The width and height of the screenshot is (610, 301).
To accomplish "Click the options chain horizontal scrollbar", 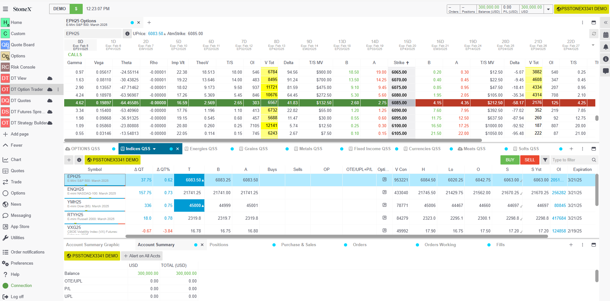I will [x=273, y=140].
